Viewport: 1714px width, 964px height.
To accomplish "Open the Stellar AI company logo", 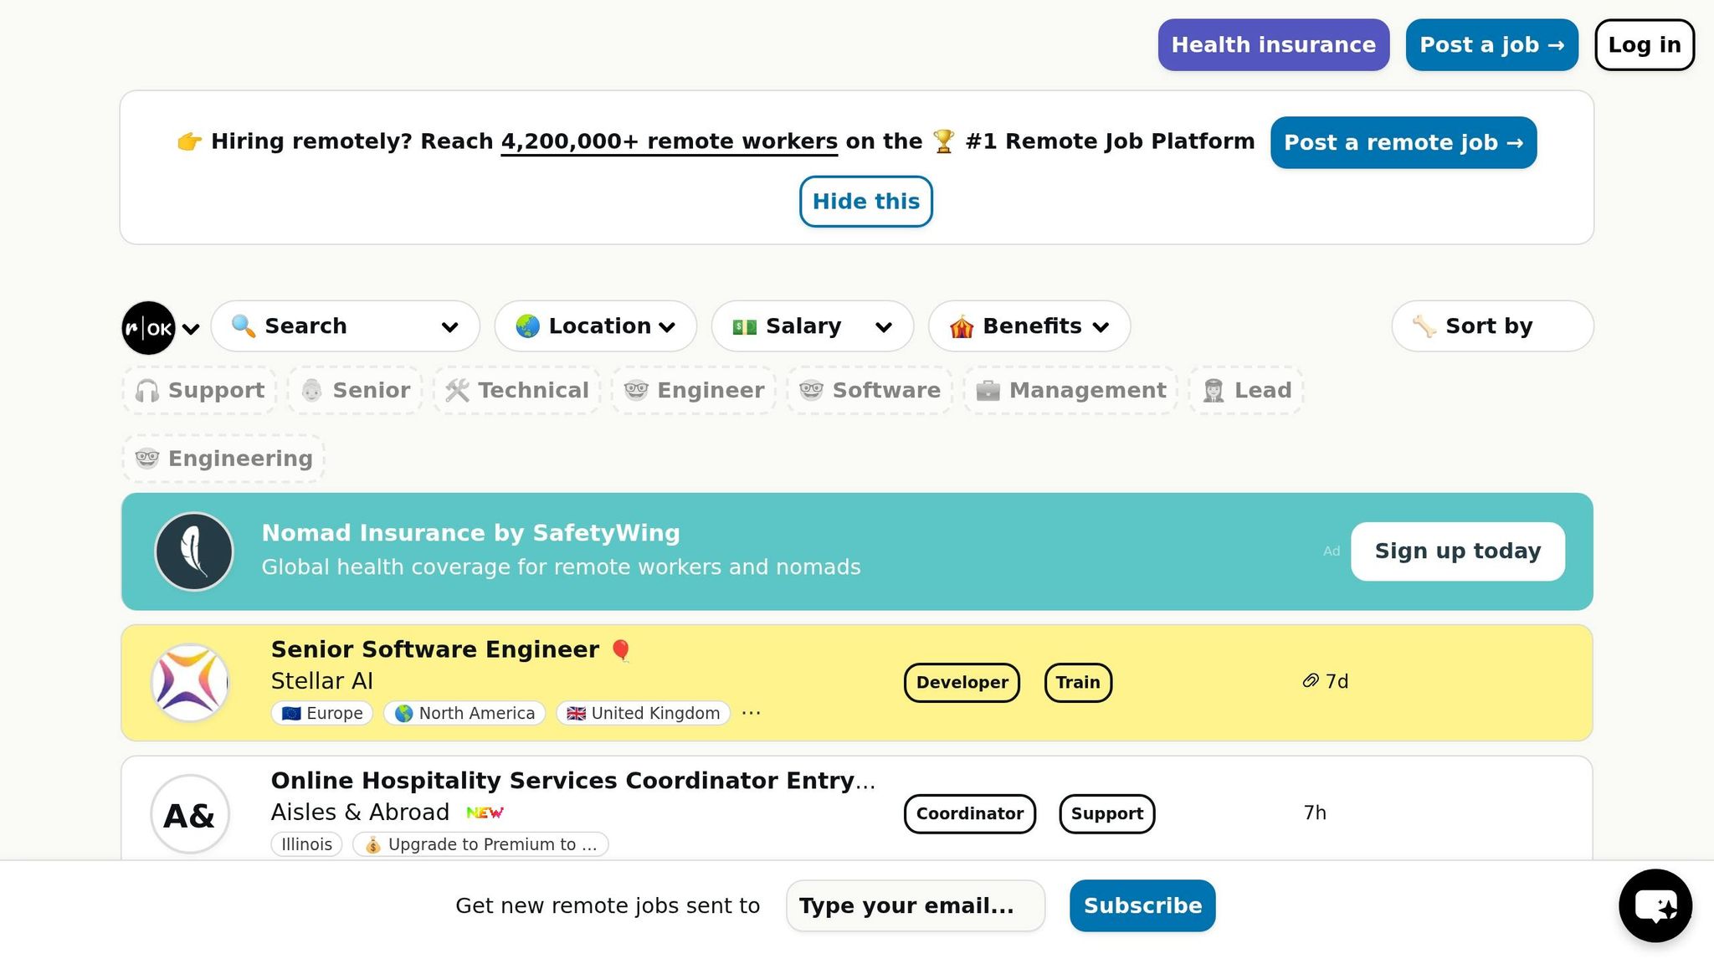I will (190, 683).
